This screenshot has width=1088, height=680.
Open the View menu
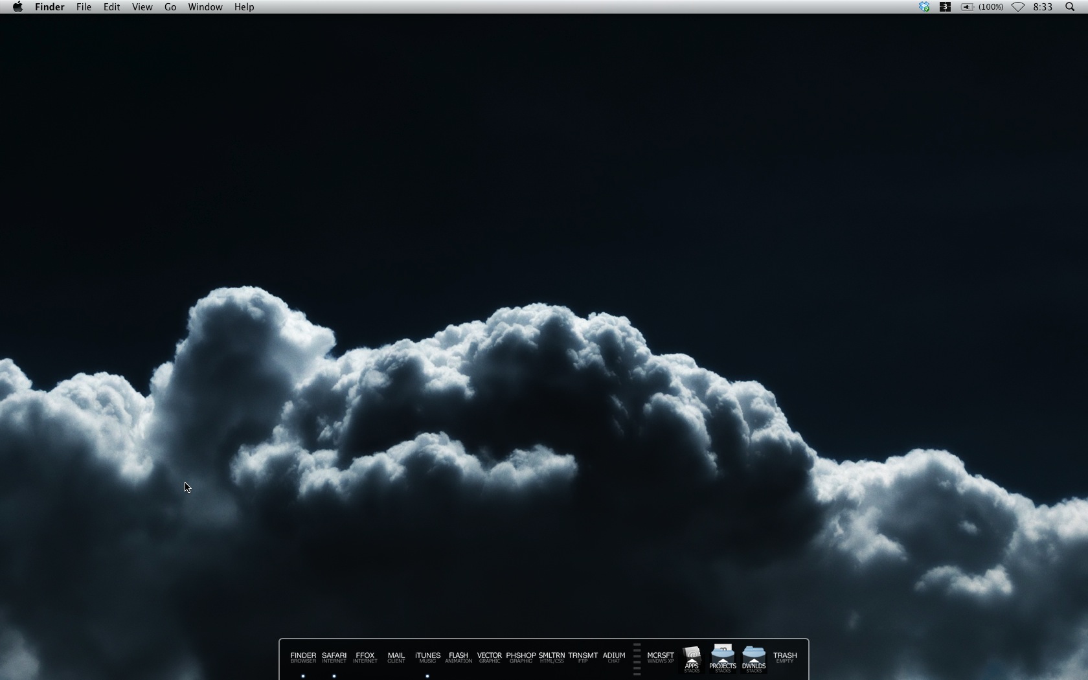(x=142, y=7)
